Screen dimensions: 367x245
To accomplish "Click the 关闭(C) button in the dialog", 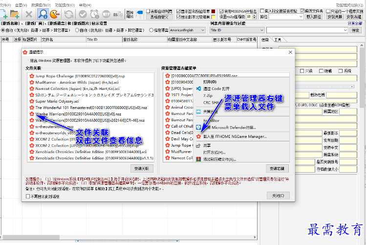I will click(x=278, y=196).
